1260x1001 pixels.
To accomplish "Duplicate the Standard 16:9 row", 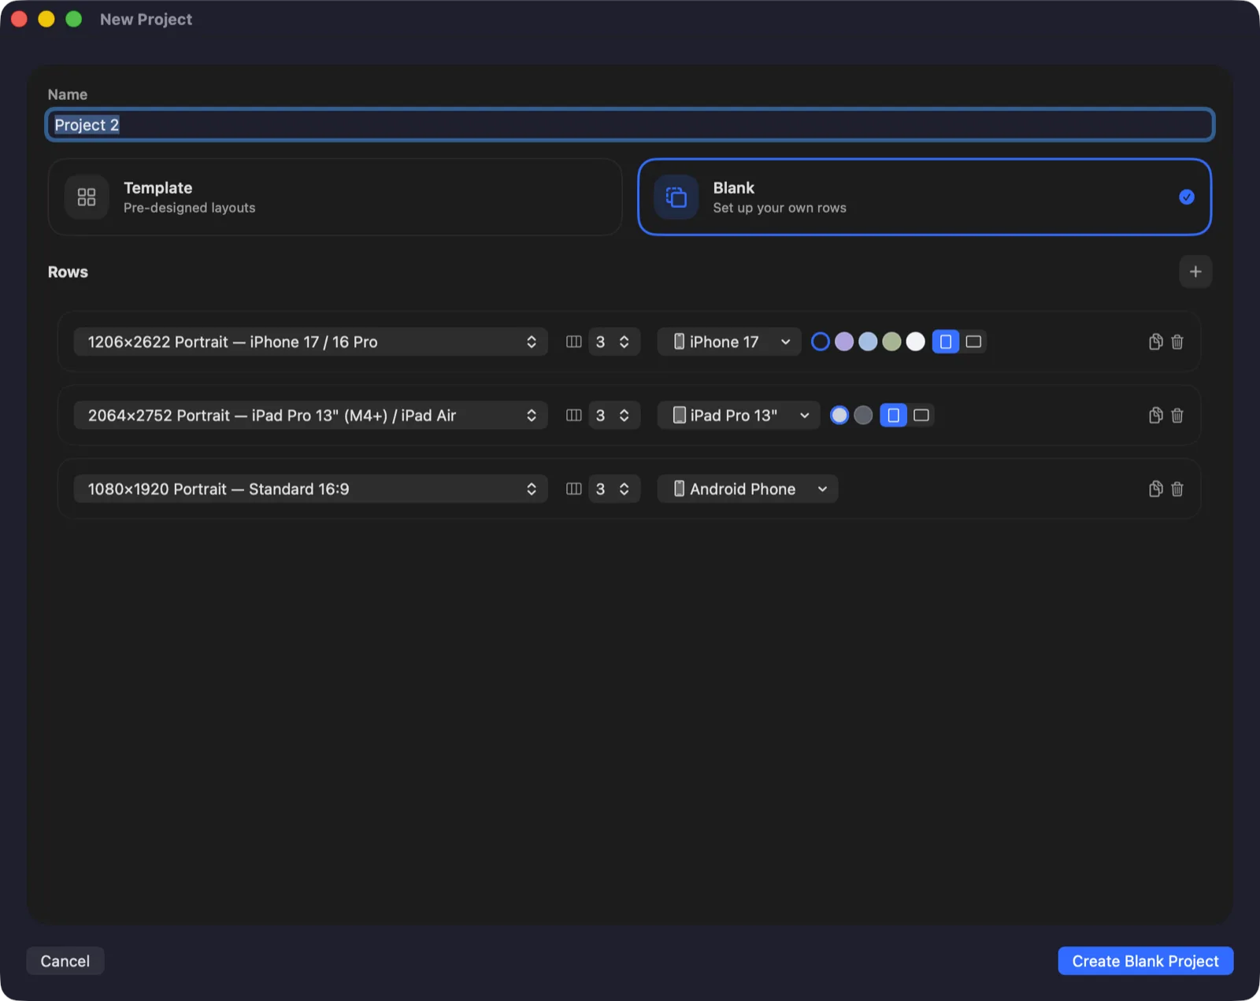I will [1155, 489].
